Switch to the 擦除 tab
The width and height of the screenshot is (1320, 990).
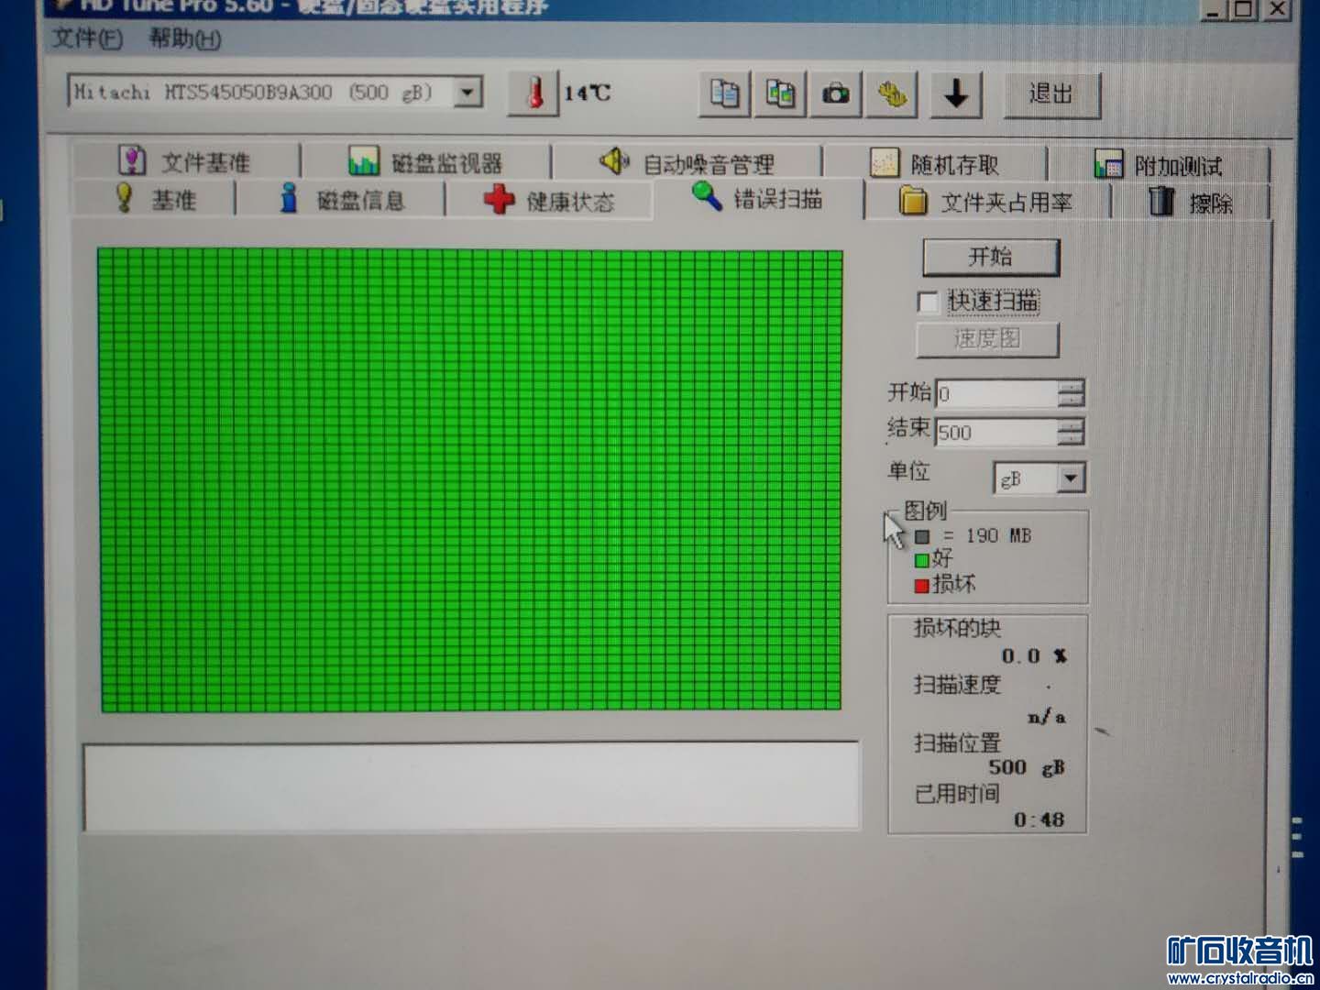pyautogui.click(x=1191, y=202)
